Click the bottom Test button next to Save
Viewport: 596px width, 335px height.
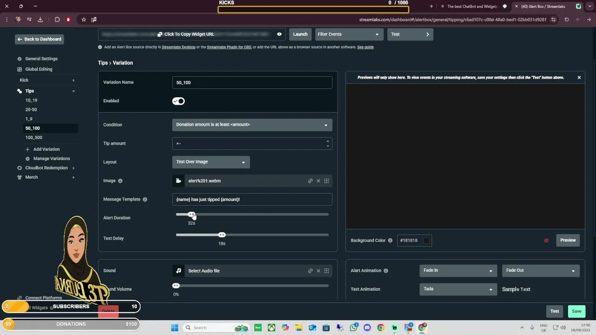click(555, 311)
